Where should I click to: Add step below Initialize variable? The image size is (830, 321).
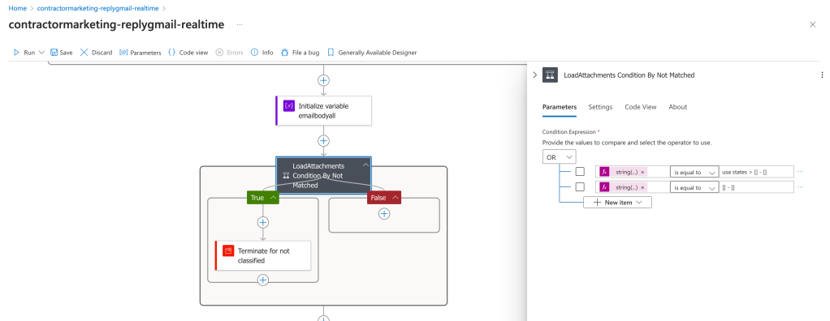coord(323,141)
